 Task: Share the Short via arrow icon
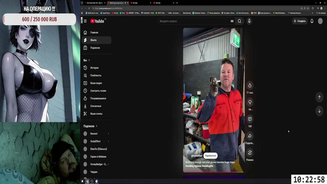coord(250,136)
